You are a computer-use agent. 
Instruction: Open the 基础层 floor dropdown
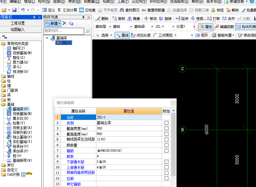(x=110, y=27)
